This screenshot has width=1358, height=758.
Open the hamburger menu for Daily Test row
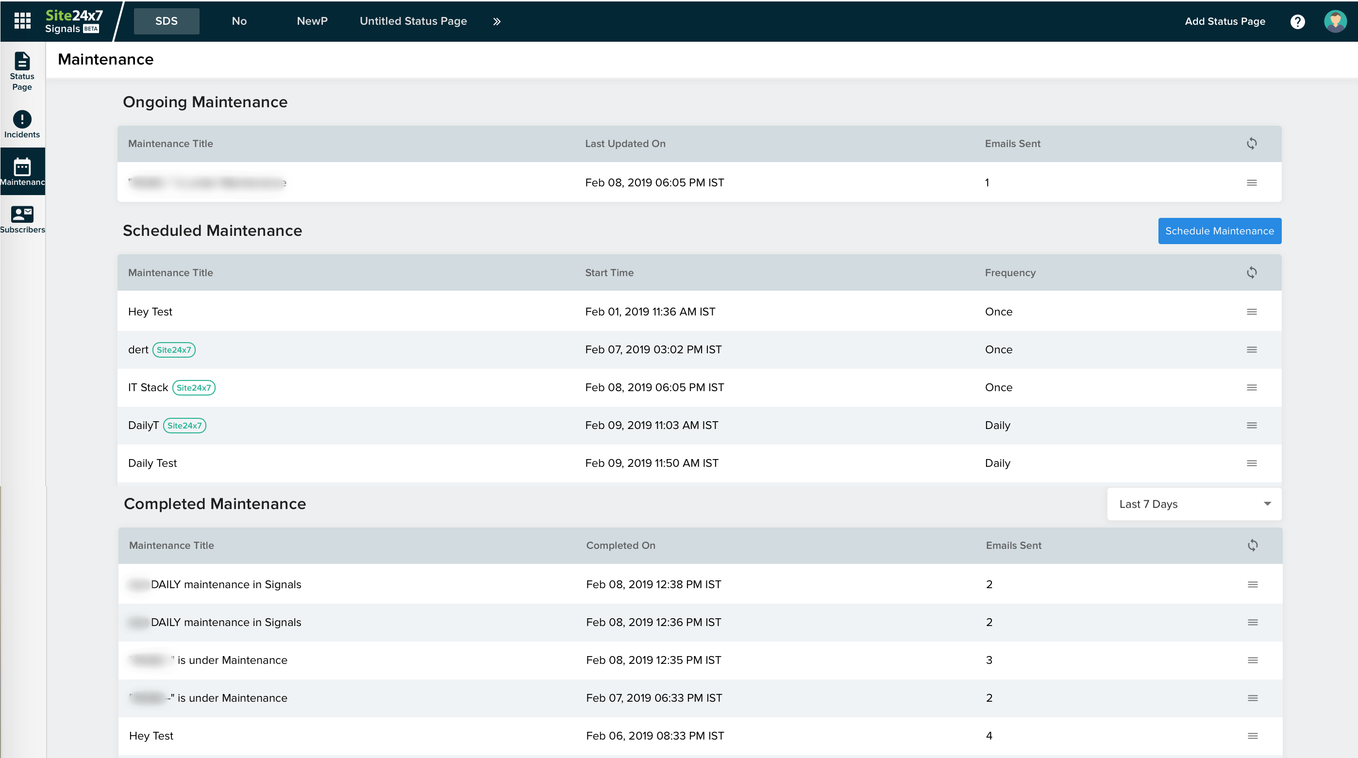pyautogui.click(x=1252, y=463)
